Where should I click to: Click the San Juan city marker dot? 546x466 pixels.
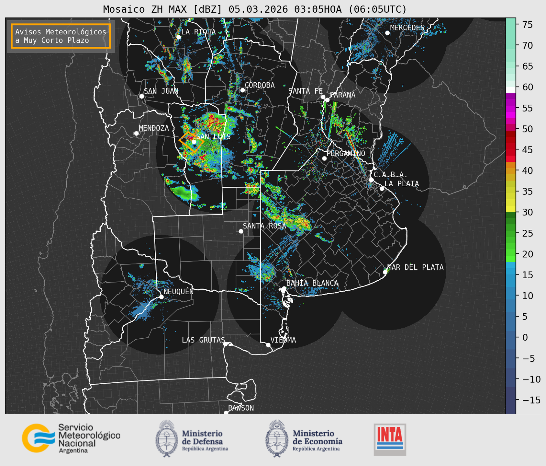point(141,96)
